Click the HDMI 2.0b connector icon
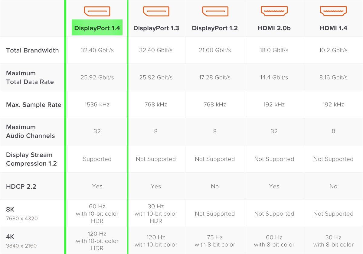Viewport: 363px width, 254px height. pos(274,11)
